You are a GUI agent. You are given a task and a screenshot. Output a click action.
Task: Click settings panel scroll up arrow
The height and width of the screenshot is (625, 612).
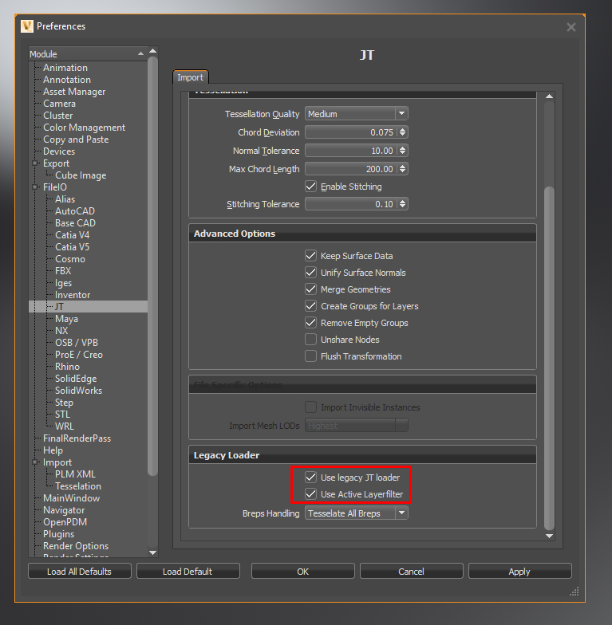tap(549, 96)
